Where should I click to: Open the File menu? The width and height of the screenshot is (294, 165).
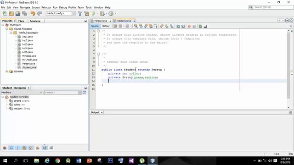tap(3, 7)
